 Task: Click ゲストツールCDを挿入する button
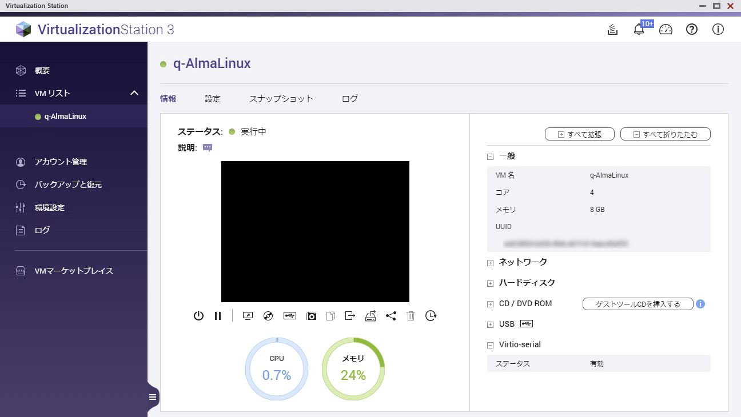[638, 304]
